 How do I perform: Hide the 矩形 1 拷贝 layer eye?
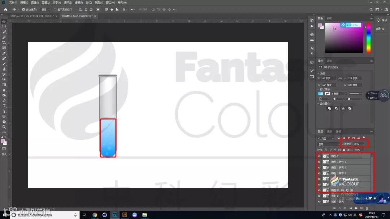(319, 202)
